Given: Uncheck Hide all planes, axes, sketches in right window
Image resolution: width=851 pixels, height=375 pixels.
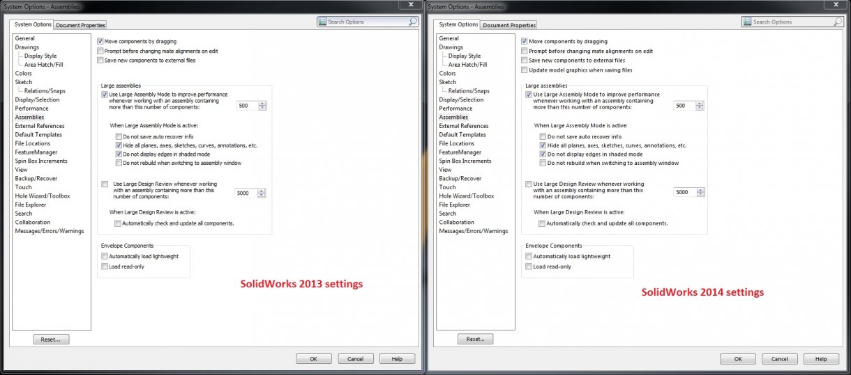Looking at the screenshot, I should tap(543, 145).
